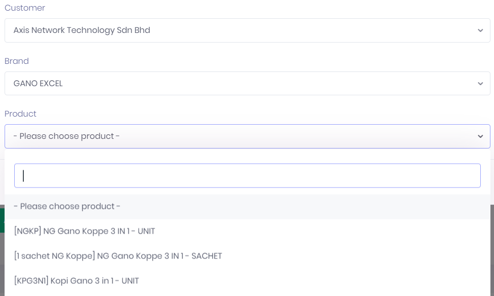
Task: Collapse the Product list via its chevron
Action: [x=480, y=136]
